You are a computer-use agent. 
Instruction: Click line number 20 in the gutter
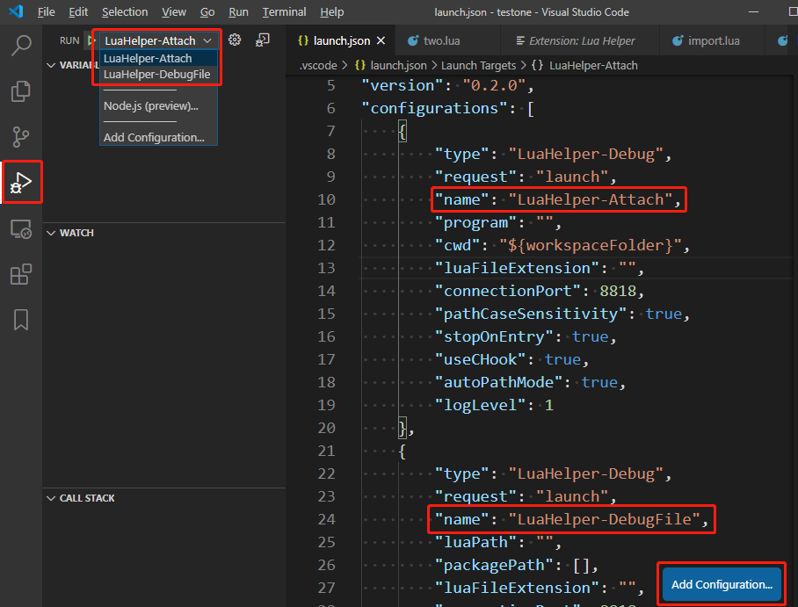[326, 428]
